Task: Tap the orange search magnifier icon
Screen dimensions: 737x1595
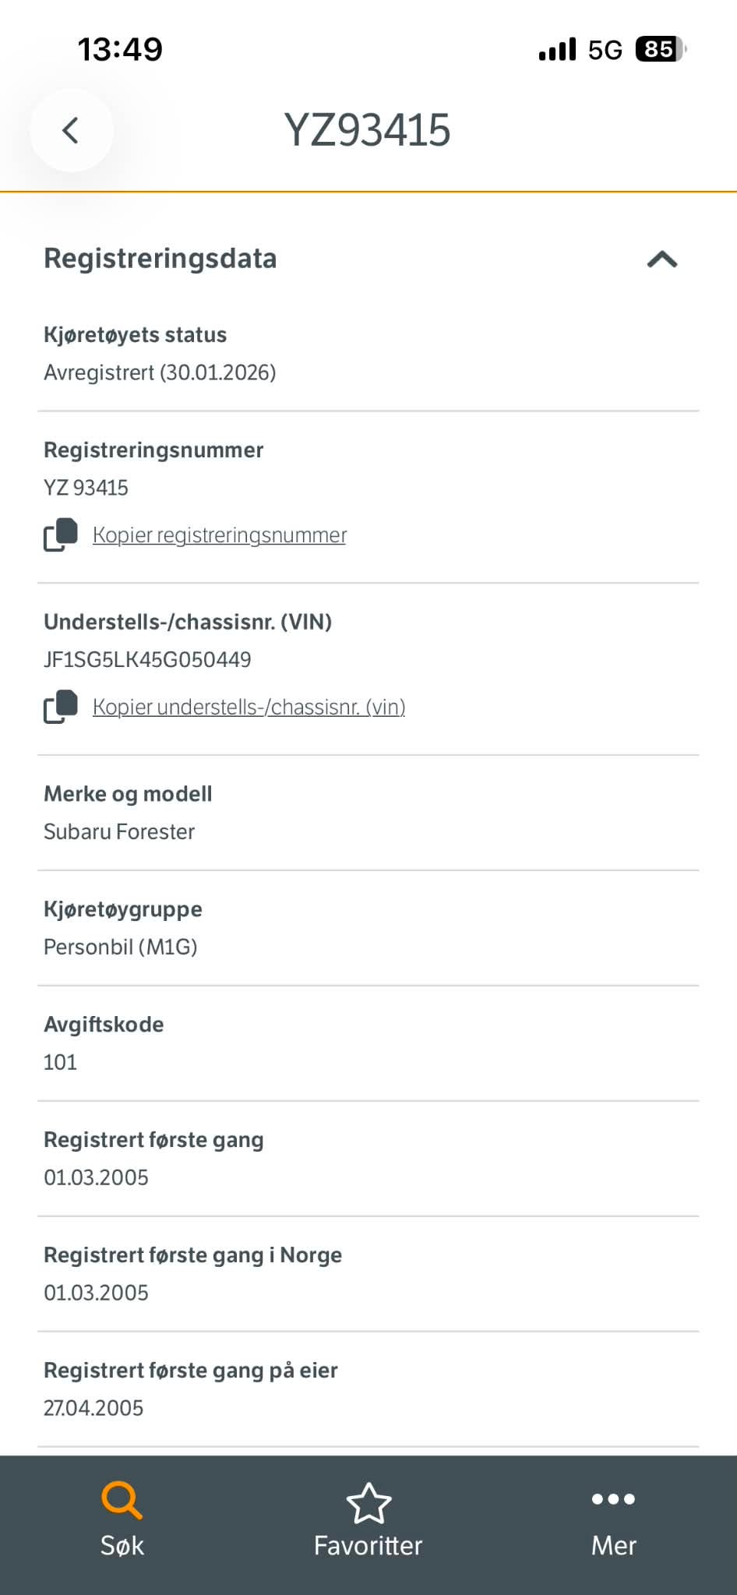Action: tap(122, 1501)
